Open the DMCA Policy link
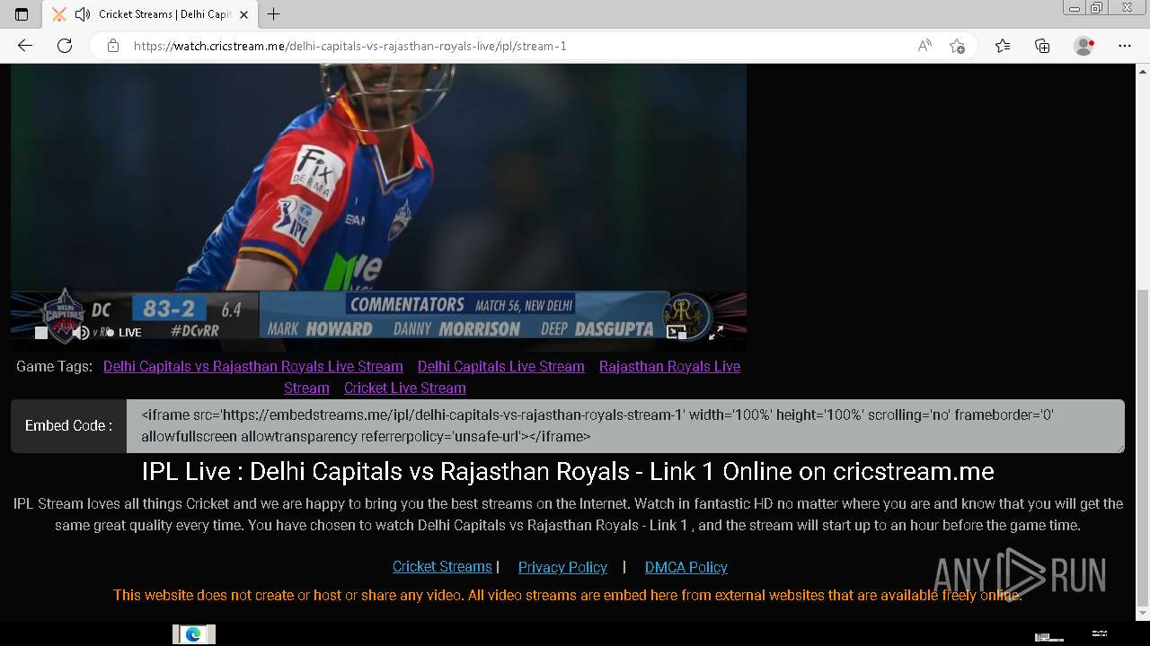 [x=686, y=567]
